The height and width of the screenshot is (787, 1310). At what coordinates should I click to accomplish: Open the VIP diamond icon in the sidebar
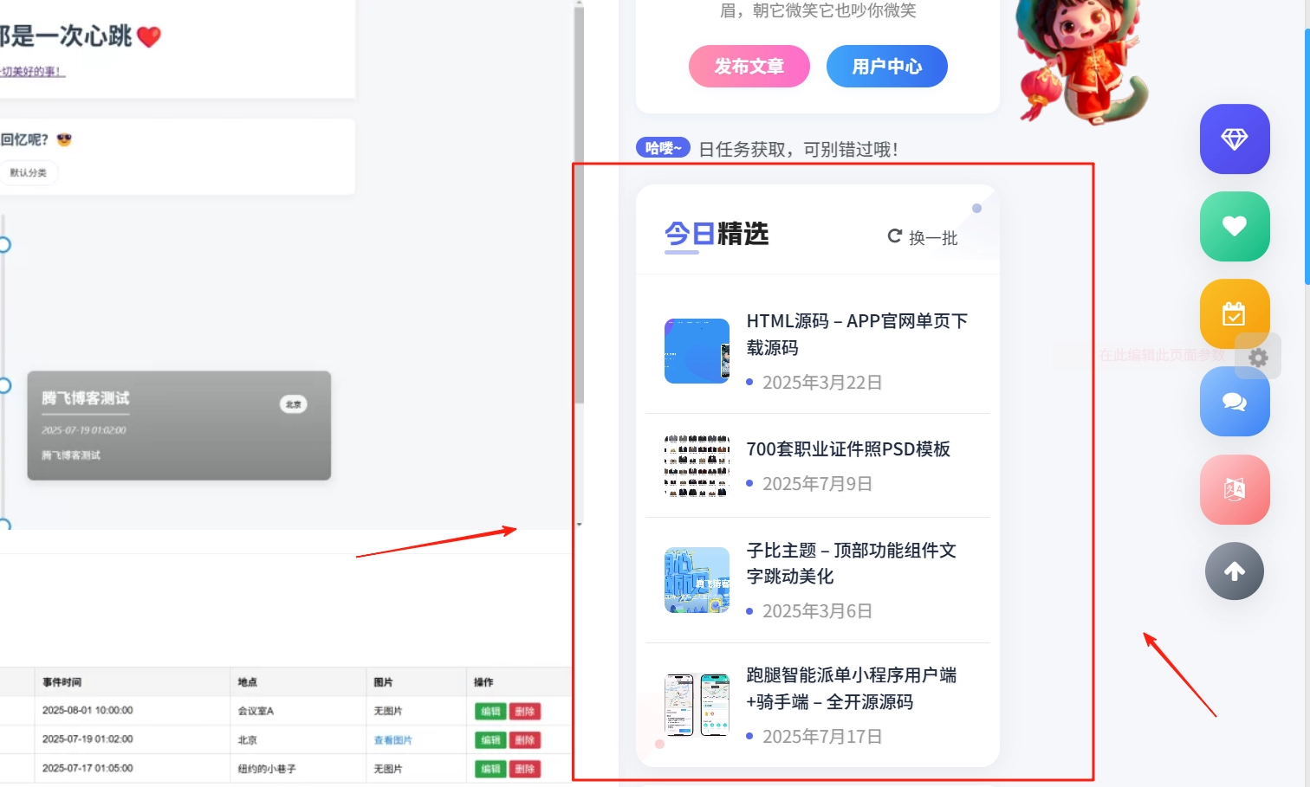click(1234, 139)
